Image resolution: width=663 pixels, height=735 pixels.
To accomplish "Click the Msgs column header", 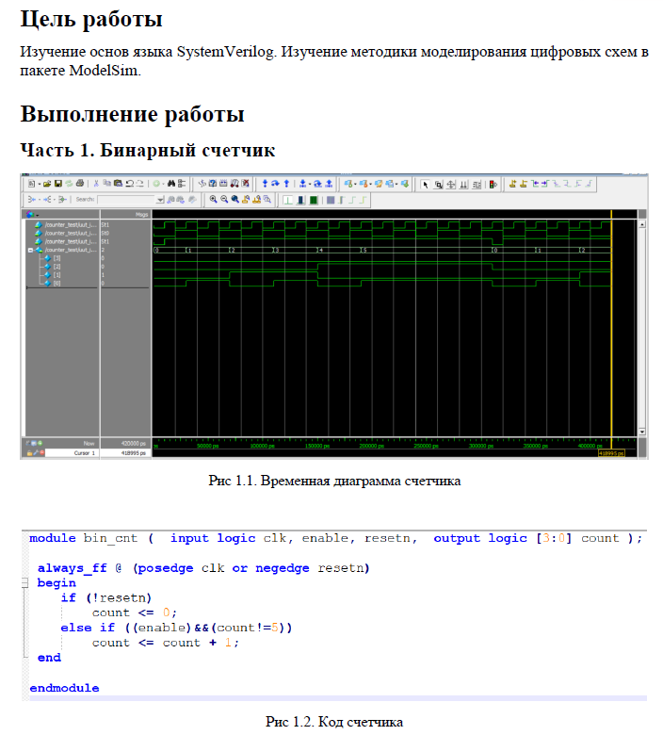I will [141, 215].
